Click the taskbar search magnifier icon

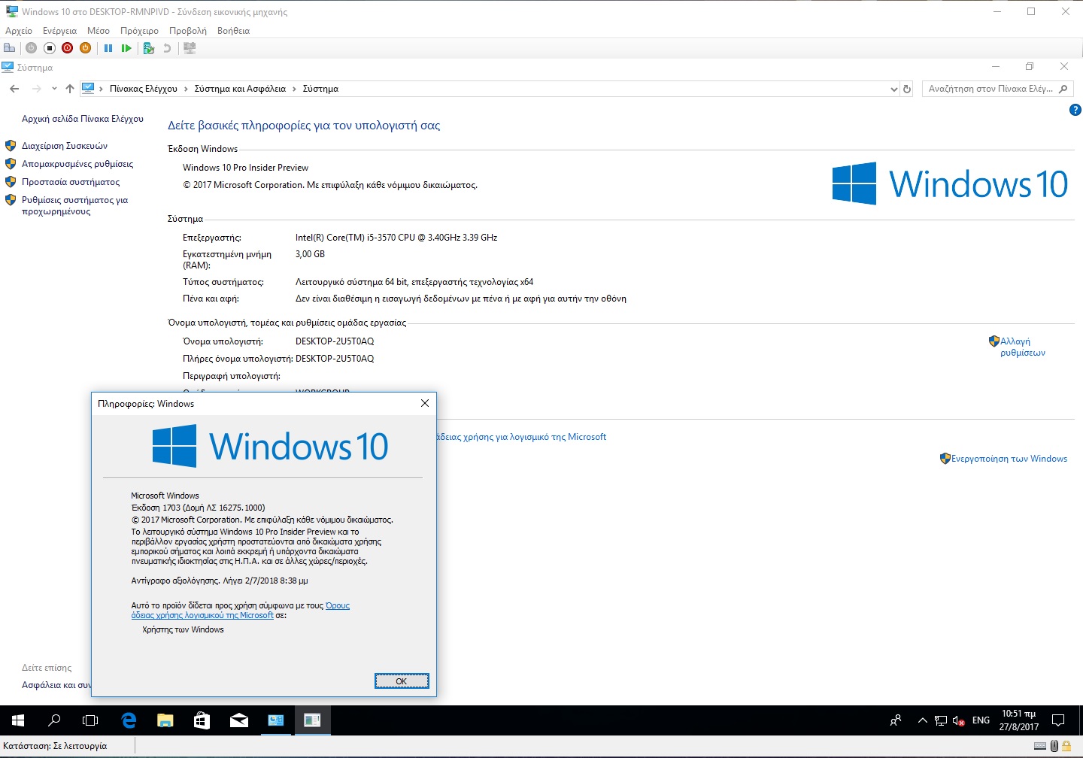pyautogui.click(x=54, y=720)
